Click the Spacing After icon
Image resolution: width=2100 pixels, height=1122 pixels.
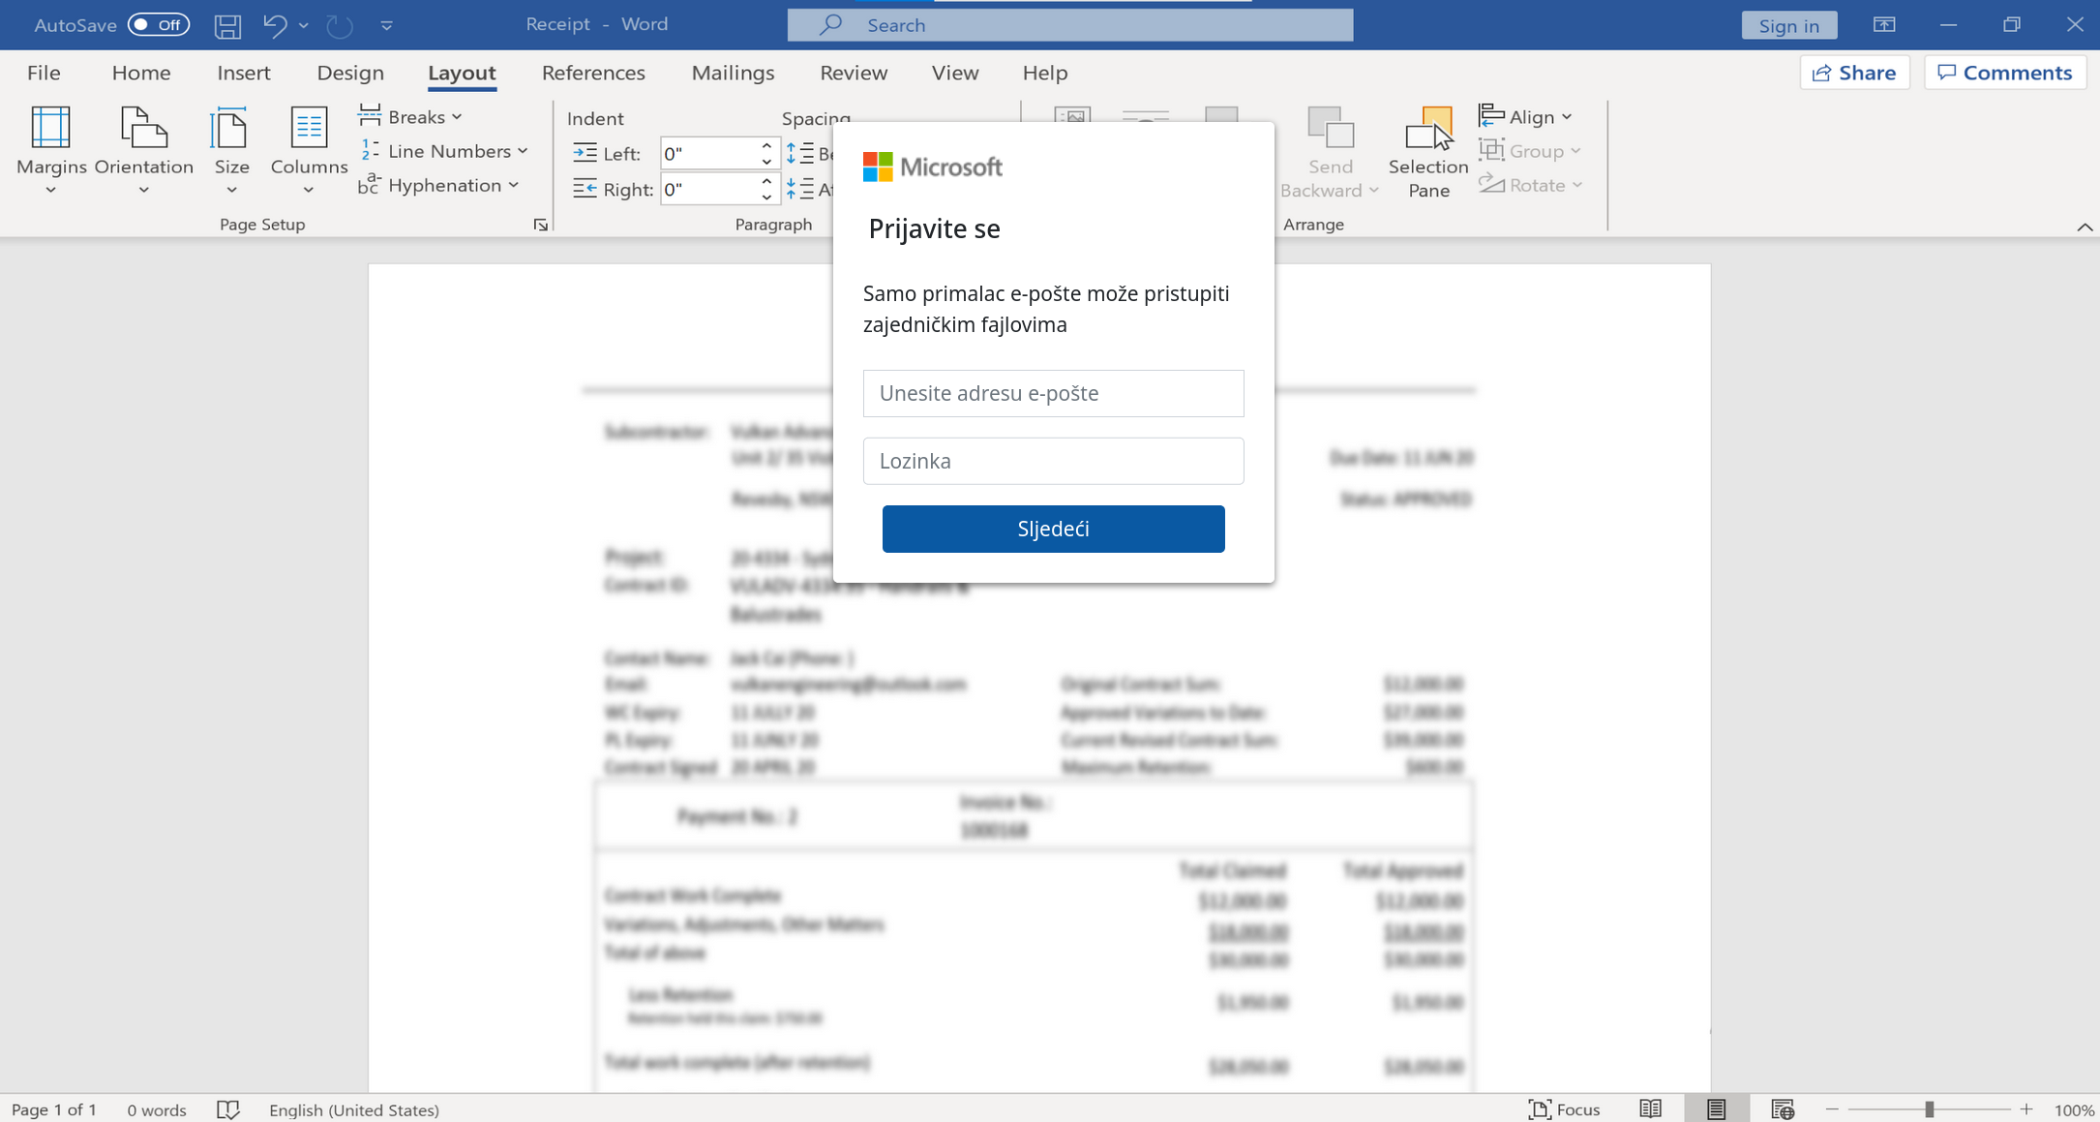tap(799, 188)
